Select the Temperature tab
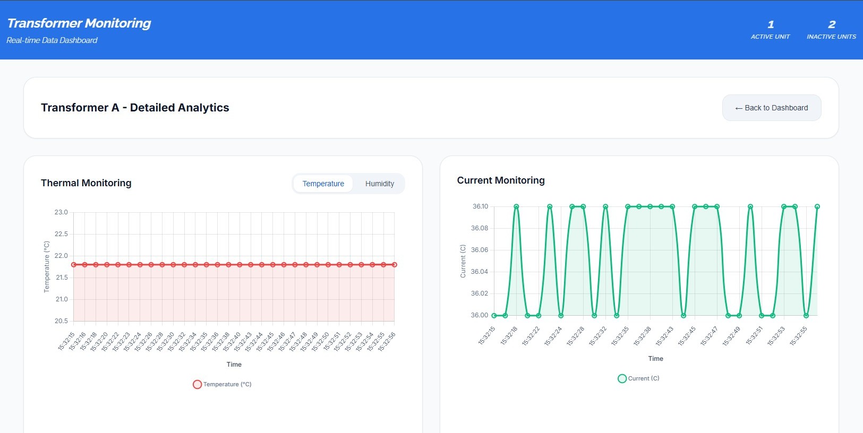The width and height of the screenshot is (863, 433). pos(323,184)
